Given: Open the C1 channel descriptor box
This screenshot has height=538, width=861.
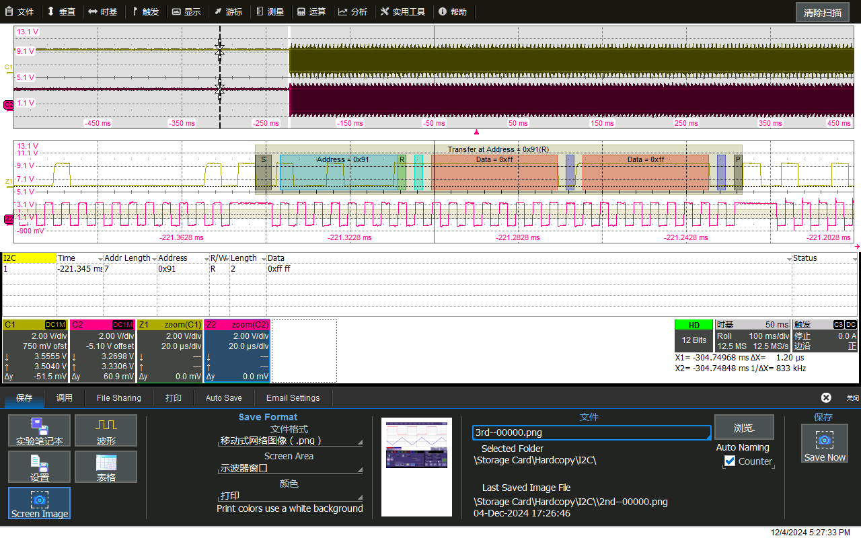Looking at the screenshot, I should [x=35, y=350].
